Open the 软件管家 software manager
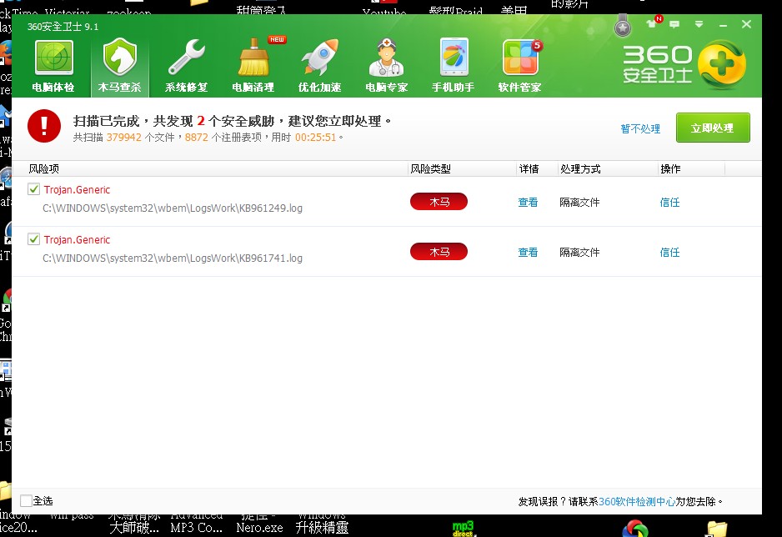The height and width of the screenshot is (537, 782). [x=520, y=66]
